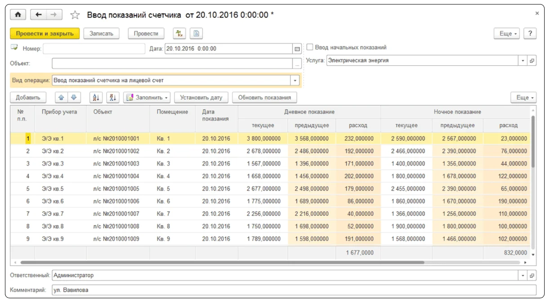Screen dimensions: 550x304
Task: Click the back arrow navigation button
Action: (x=39, y=15)
